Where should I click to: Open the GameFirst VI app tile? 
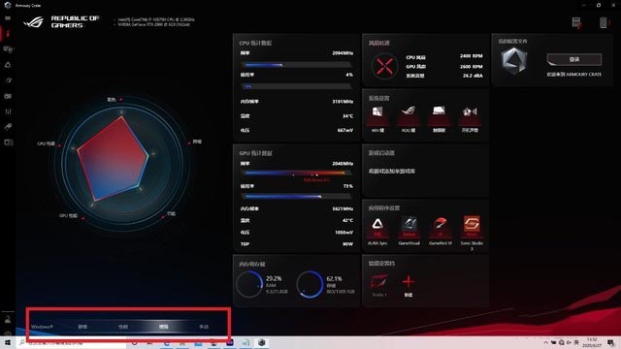click(440, 231)
